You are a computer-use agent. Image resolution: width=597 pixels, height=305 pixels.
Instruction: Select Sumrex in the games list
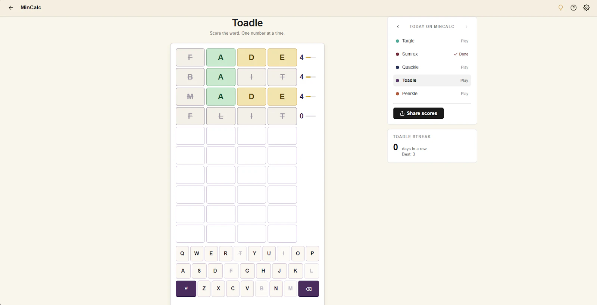point(432,54)
